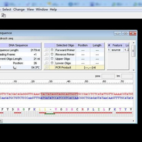This screenshot has height=142, width=142.
Task: Select the PCR Product row label
Action: [x=63, y=67]
